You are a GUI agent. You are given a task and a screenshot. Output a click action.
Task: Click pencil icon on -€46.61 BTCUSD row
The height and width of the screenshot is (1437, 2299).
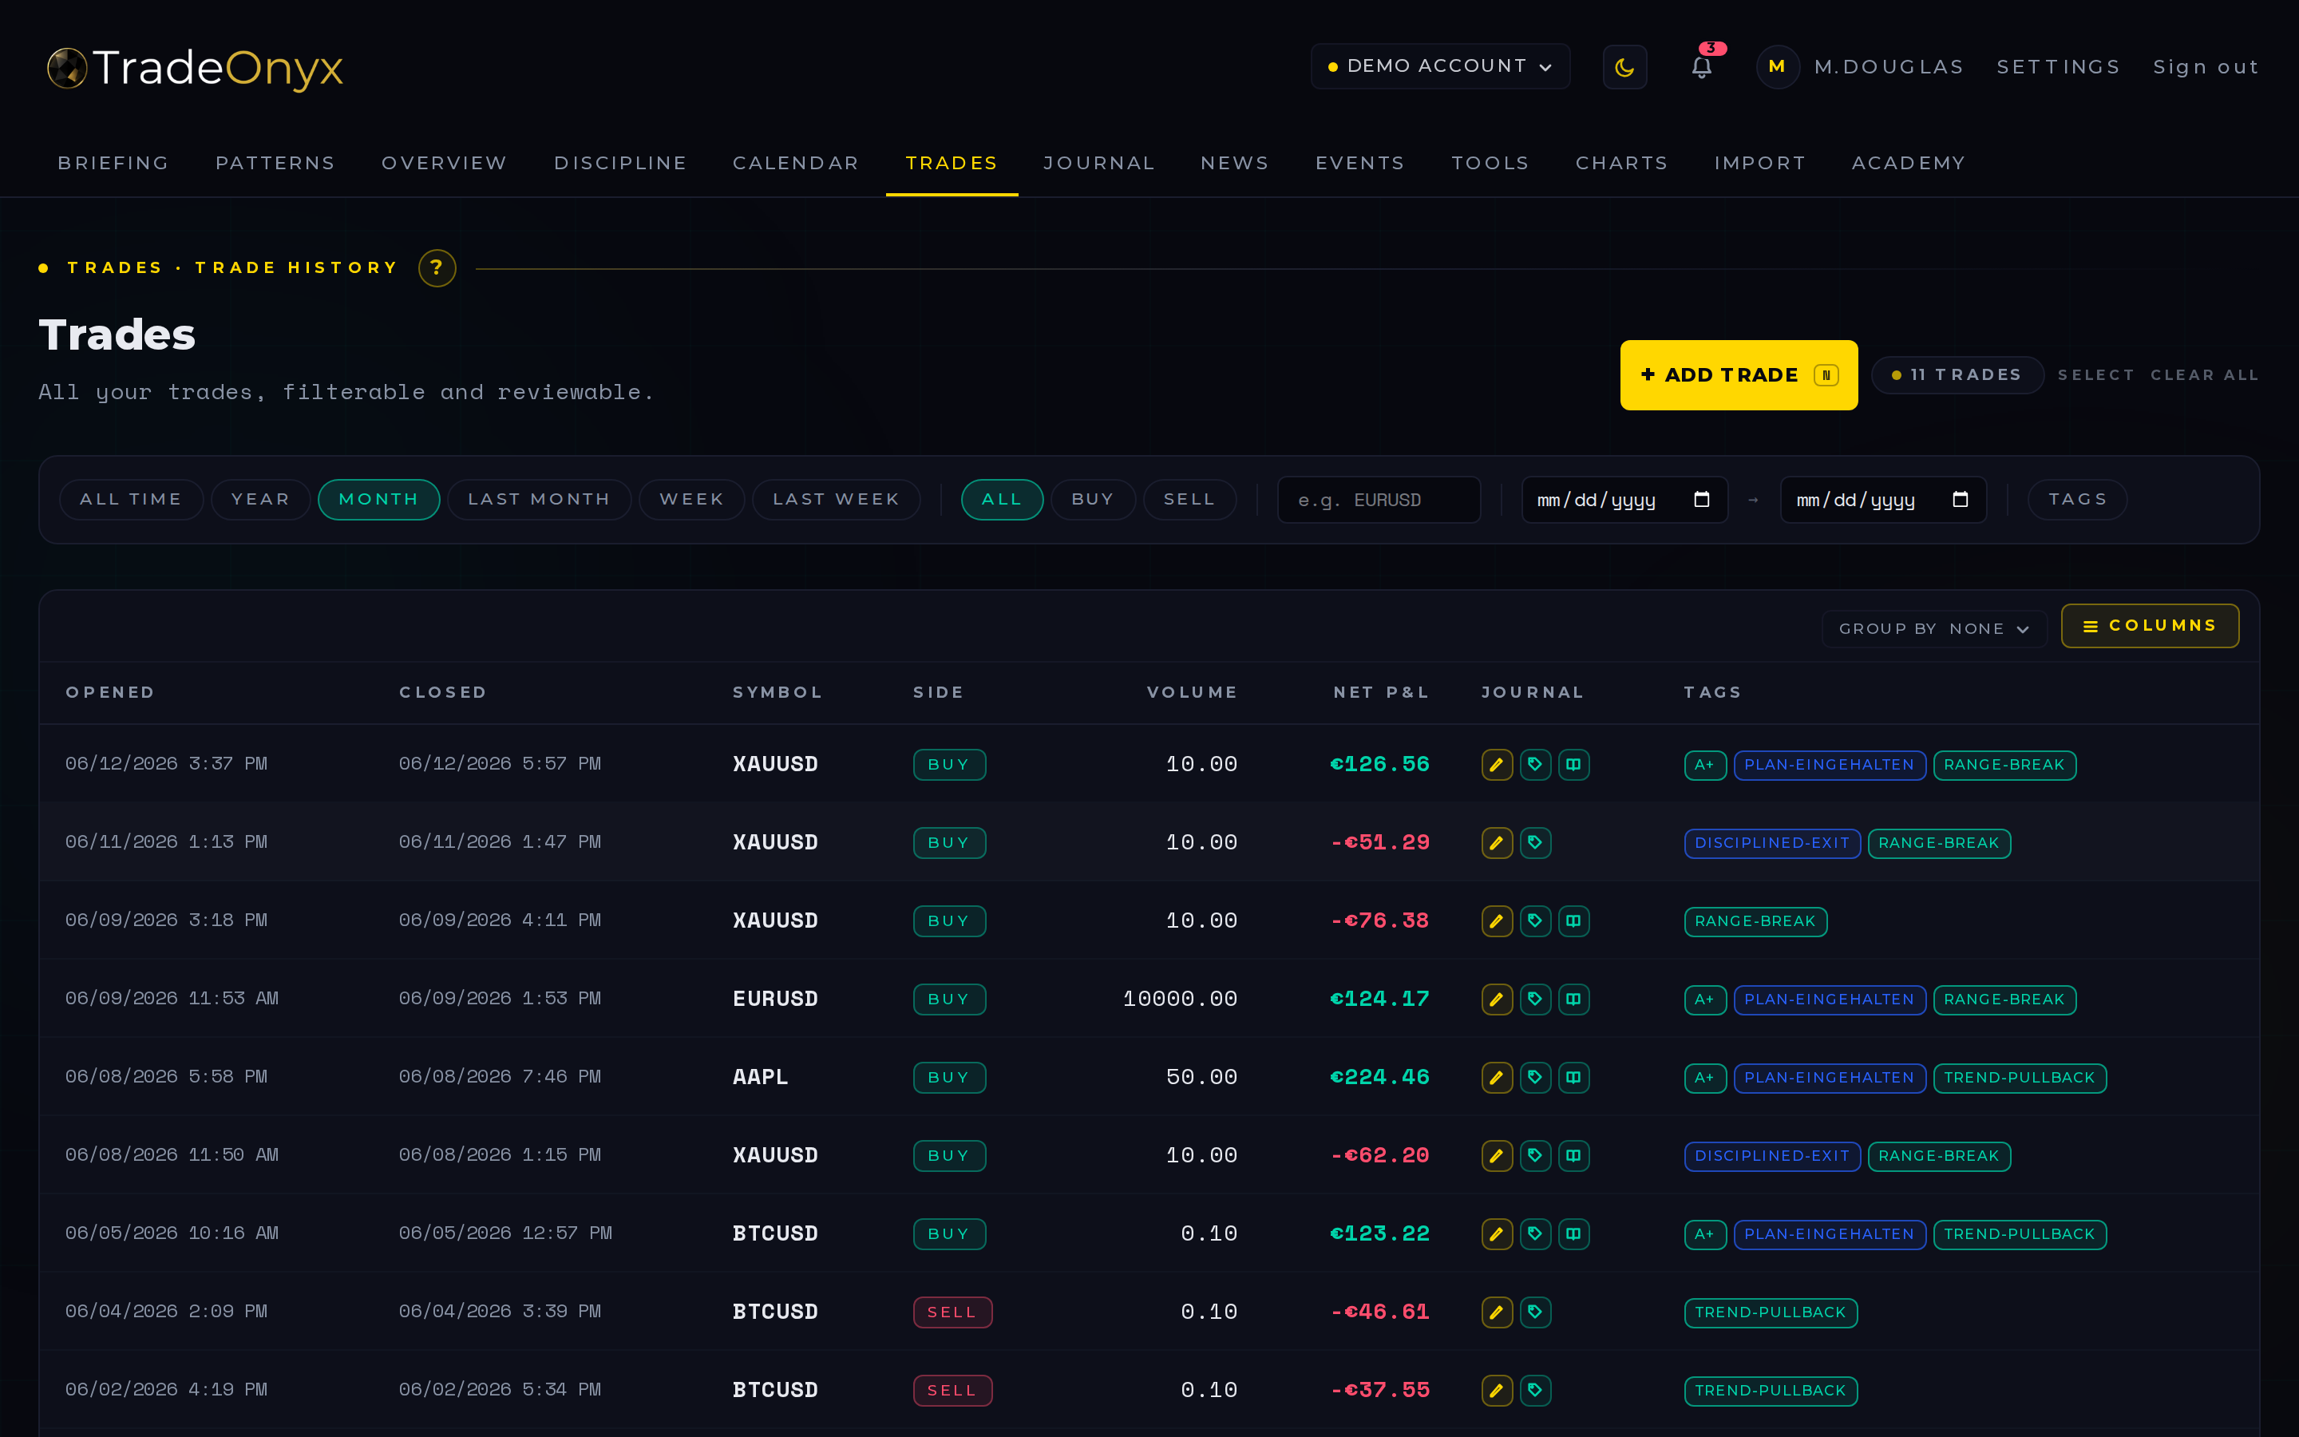(x=1496, y=1312)
